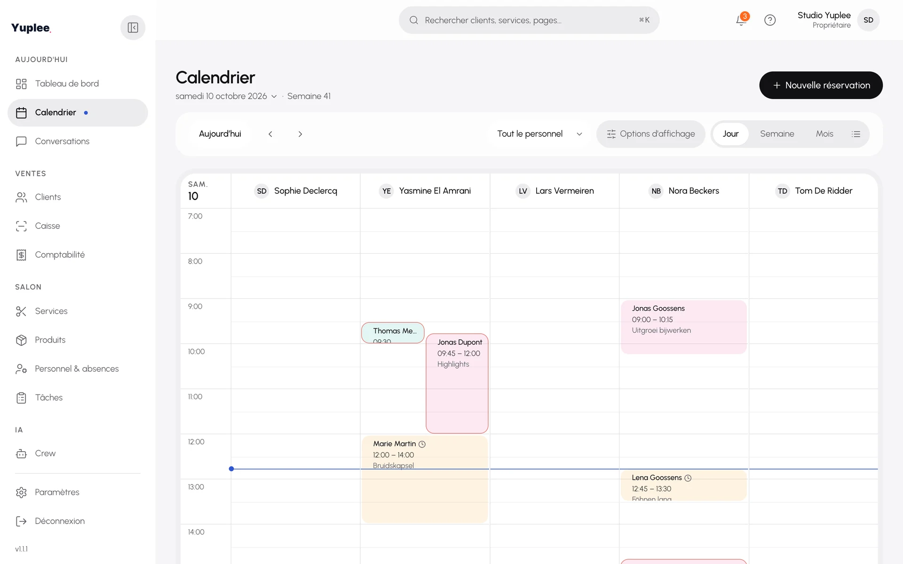Open Tableau de bord

tap(78, 84)
